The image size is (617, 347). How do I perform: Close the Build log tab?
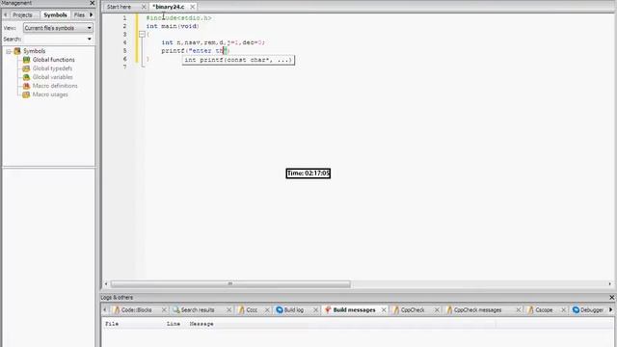pos(315,310)
